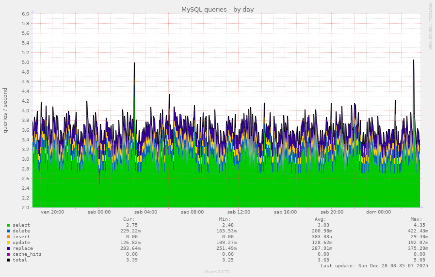
Task: Click the 'Munin 2.0.73' footer text
Action: point(217,272)
